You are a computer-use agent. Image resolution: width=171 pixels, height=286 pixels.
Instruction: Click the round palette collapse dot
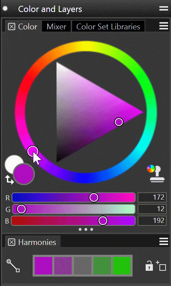[5, 8]
